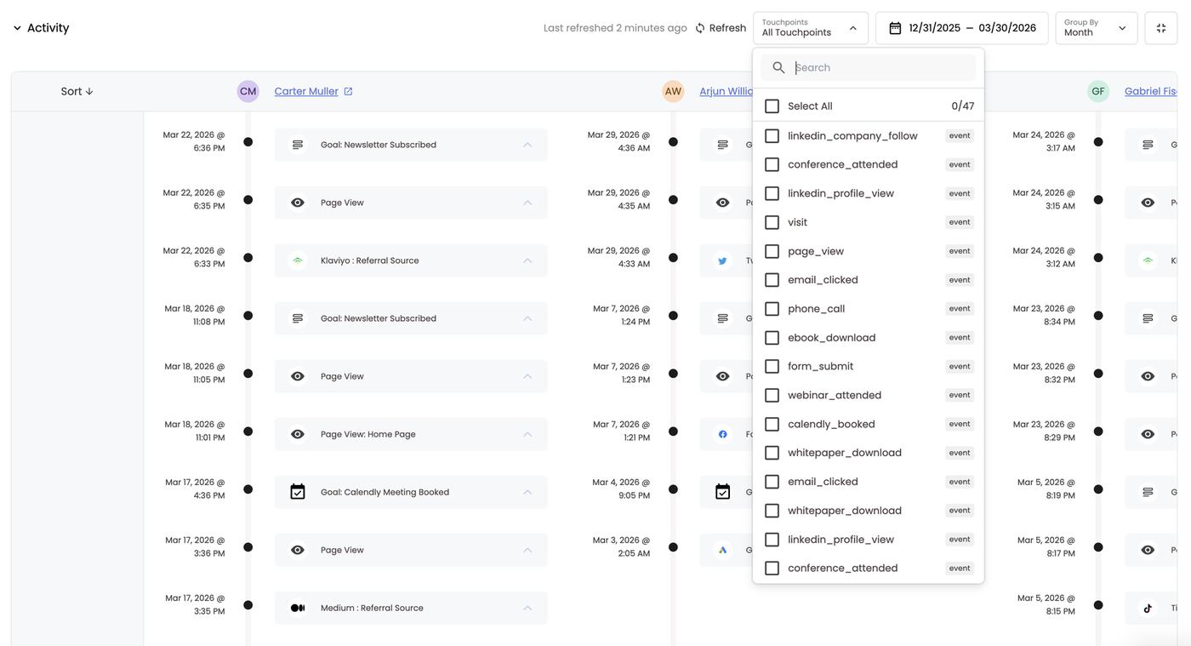This screenshot has height=646, width=1191.
Task: Collapse the Activity section chevron
Action: 17,28
